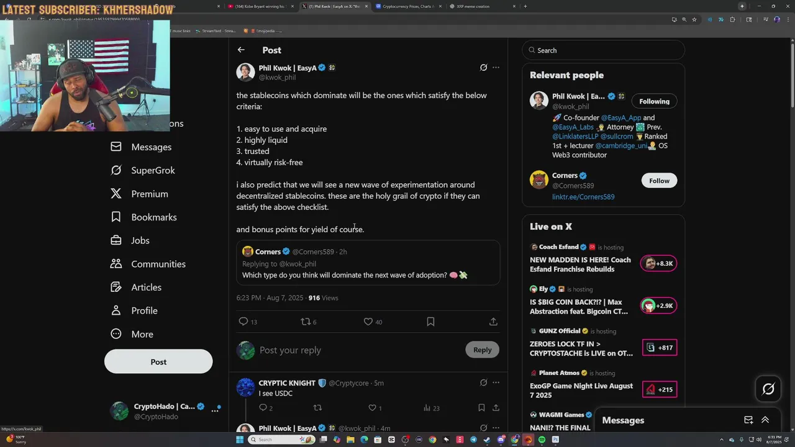Open a new browser tab

coord(525,6)
